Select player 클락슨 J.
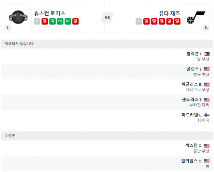The image size is (214, 172). [x=194, y=54]
